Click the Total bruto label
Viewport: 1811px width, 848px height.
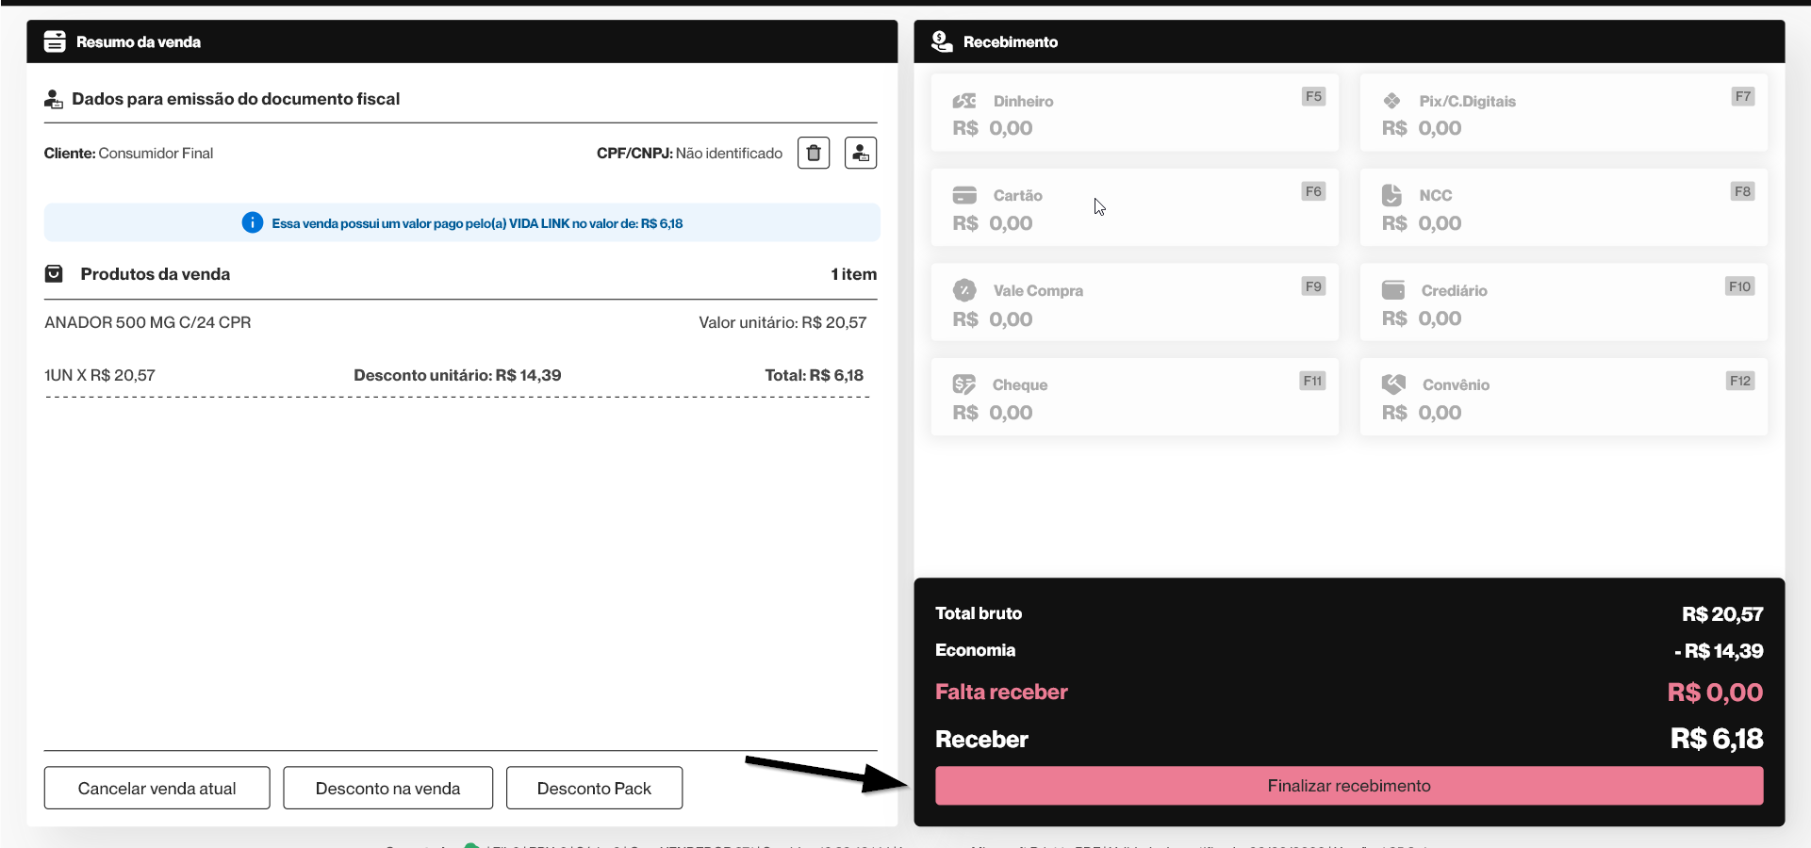(979, 613)
